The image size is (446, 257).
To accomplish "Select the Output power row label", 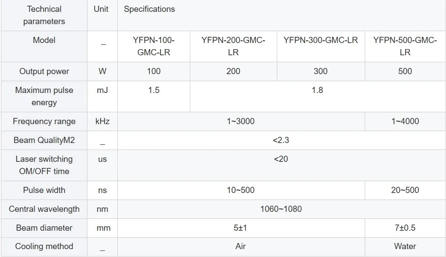I will tap(44, 71).
